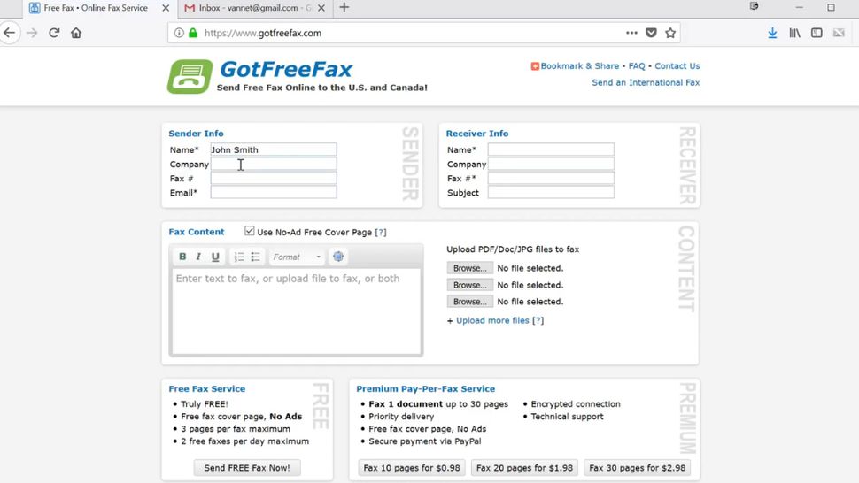859x483 pixels.
Task: Save page to Pocket
Action: tap(651, 33)
